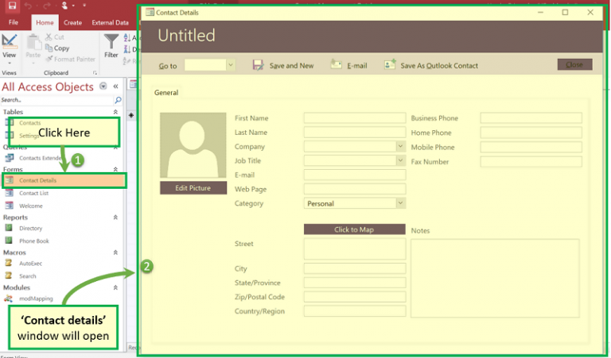Click the Filter funnel icon

[x=111, y=41]
